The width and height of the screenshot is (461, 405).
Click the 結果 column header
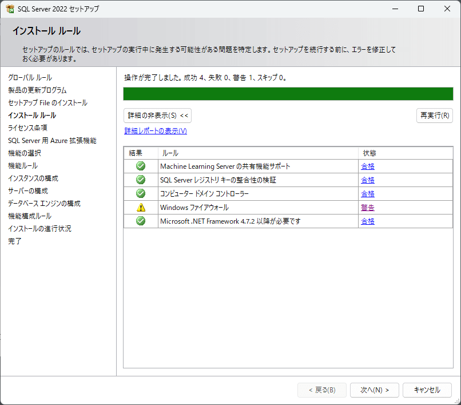click(x=141, y=153)
